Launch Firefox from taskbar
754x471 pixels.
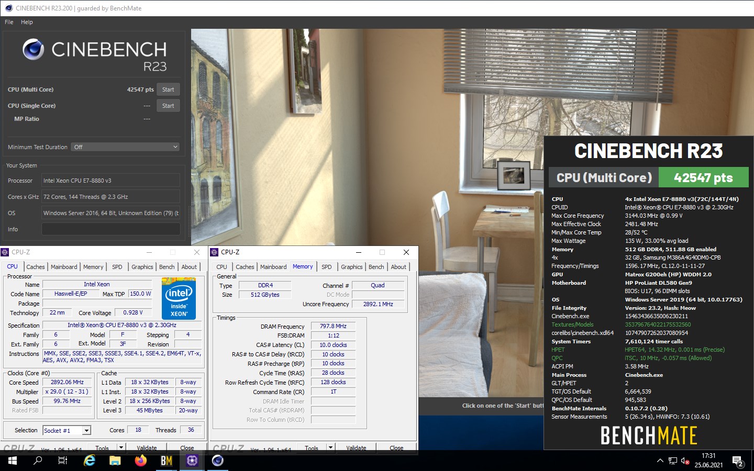pos(140,461)
